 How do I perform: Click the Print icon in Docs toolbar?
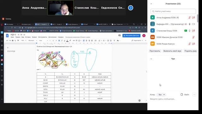coord(13,41)
